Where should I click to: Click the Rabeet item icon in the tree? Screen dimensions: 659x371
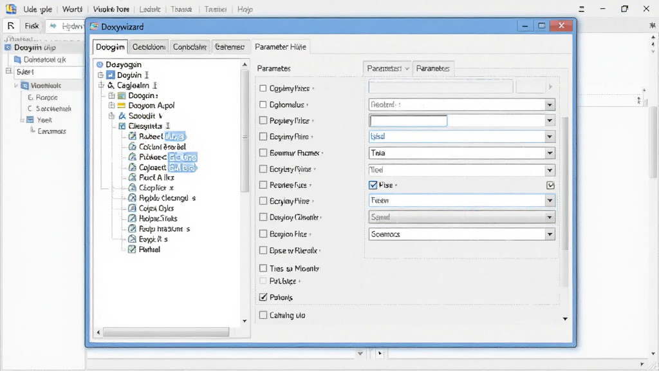pos(132,137)
